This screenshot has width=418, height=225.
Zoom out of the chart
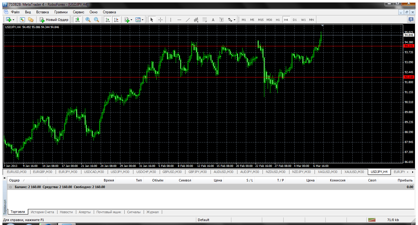[96, 20]
